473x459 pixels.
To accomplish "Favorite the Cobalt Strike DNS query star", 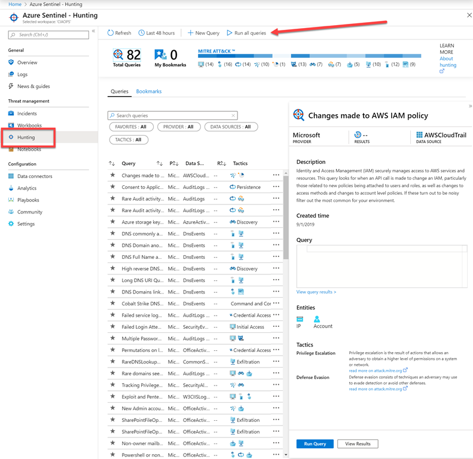I will click(112, 304).
